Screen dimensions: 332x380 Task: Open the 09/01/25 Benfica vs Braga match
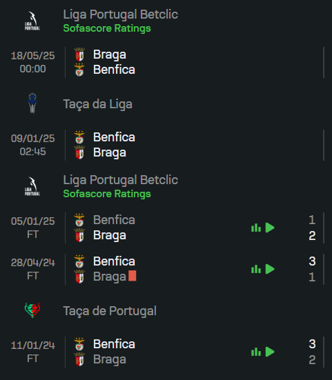[x=167, y=145]
